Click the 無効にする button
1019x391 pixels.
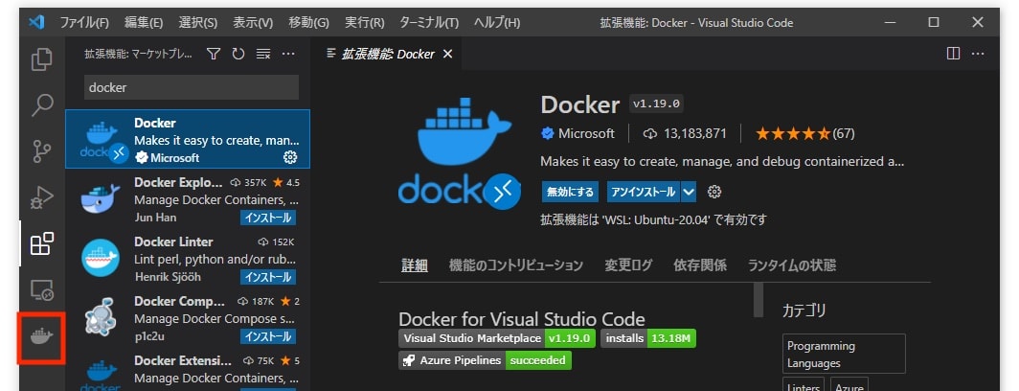click(x=570, y=192)
